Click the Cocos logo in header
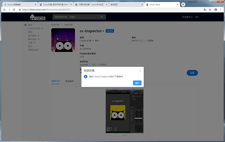 pyautogui.click(x=37, y=17)
